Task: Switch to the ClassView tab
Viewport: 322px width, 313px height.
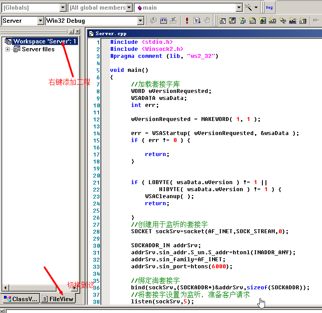Action: click(x=20, y=299)
